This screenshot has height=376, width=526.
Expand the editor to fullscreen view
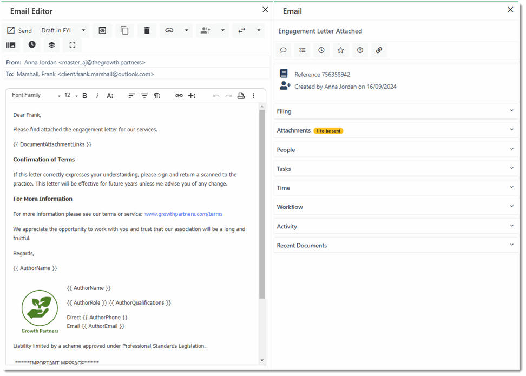[72, 45]
